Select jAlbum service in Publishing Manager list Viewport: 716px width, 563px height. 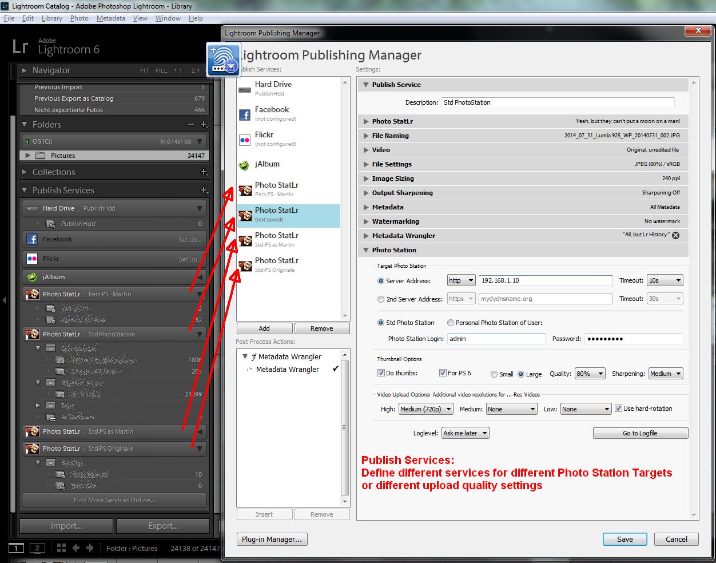point(289,164)
